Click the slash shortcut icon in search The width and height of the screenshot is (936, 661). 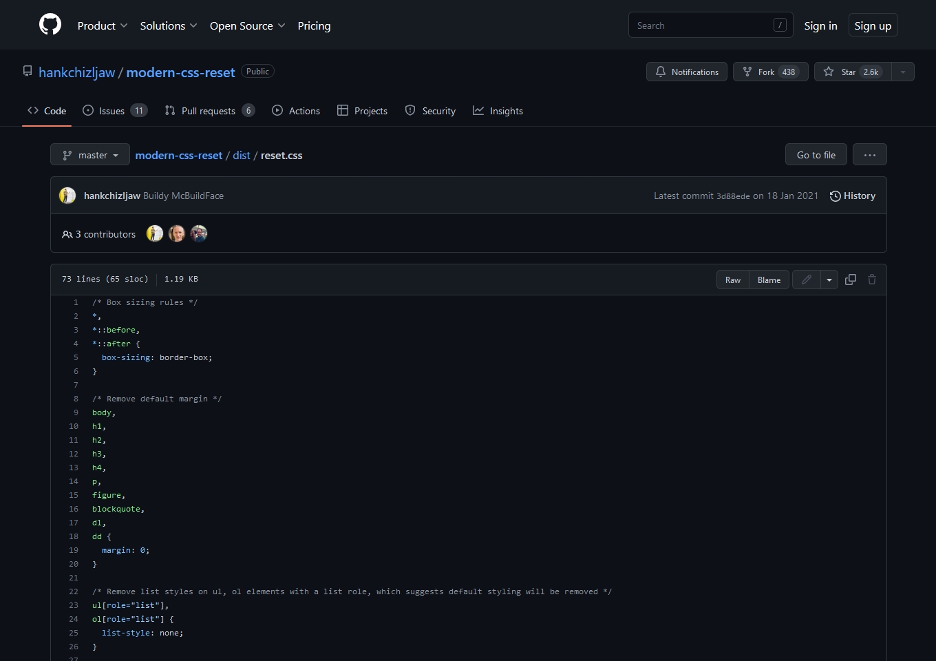(780, 25)
